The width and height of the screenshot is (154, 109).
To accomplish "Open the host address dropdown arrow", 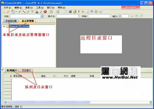I will pos(42,16).
